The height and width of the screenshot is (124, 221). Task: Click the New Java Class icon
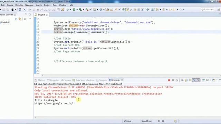point(100,10)
